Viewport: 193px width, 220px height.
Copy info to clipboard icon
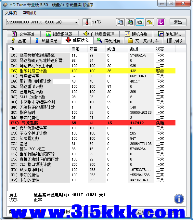click(x=120, y=22)
